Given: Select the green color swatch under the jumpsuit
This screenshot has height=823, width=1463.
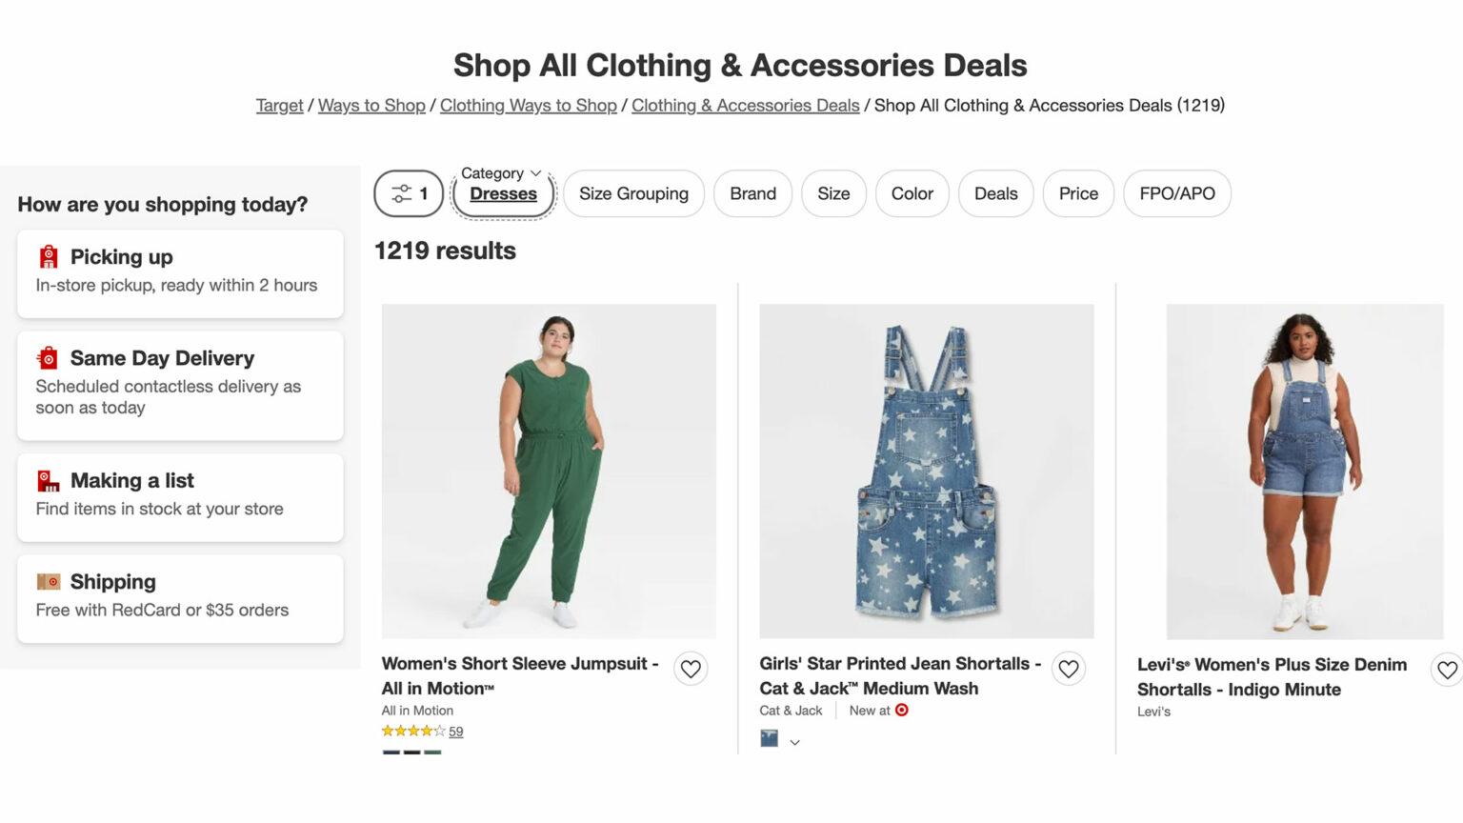Looking at the screenshot, I should (x=433, y=753).
